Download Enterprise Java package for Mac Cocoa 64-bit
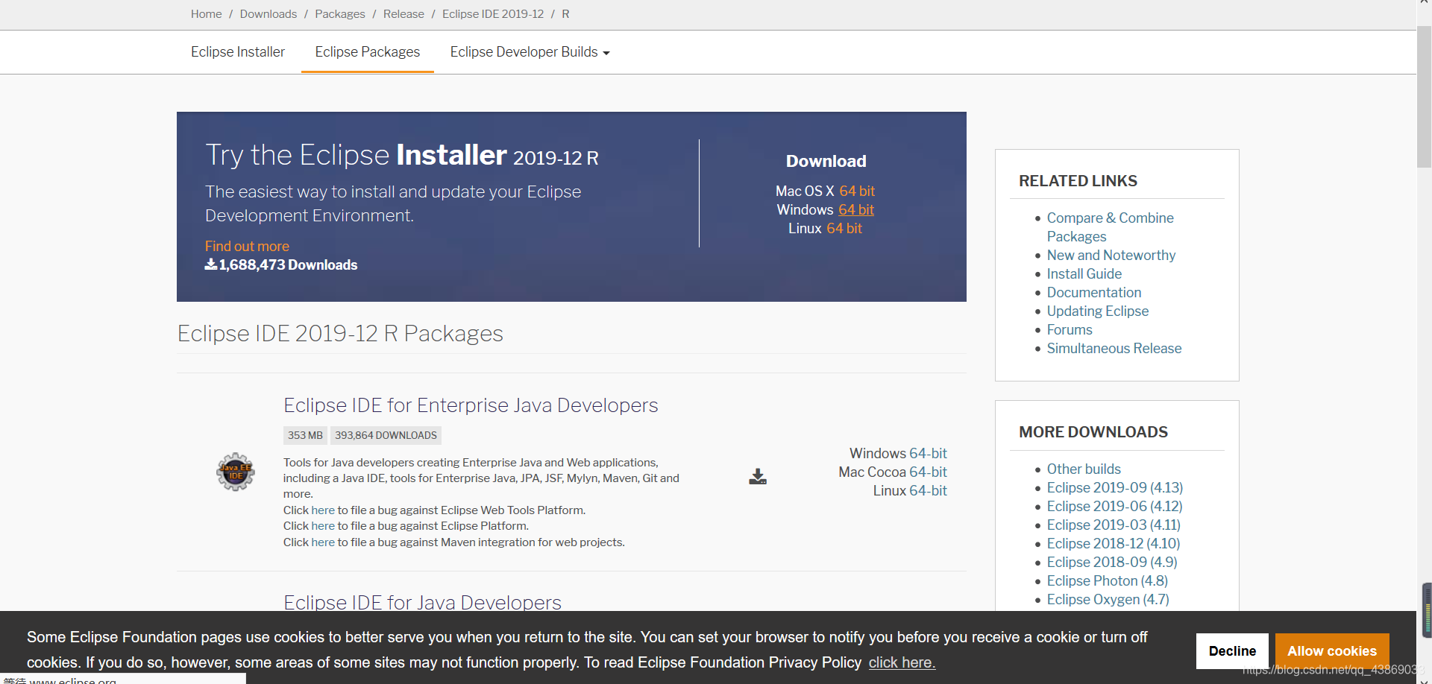This screenshot has height=684, width=1432. [x=928, y=472]
